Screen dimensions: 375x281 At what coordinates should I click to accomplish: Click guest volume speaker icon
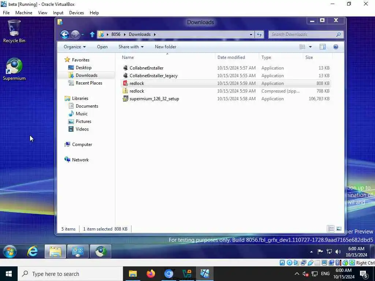[338, 252]
